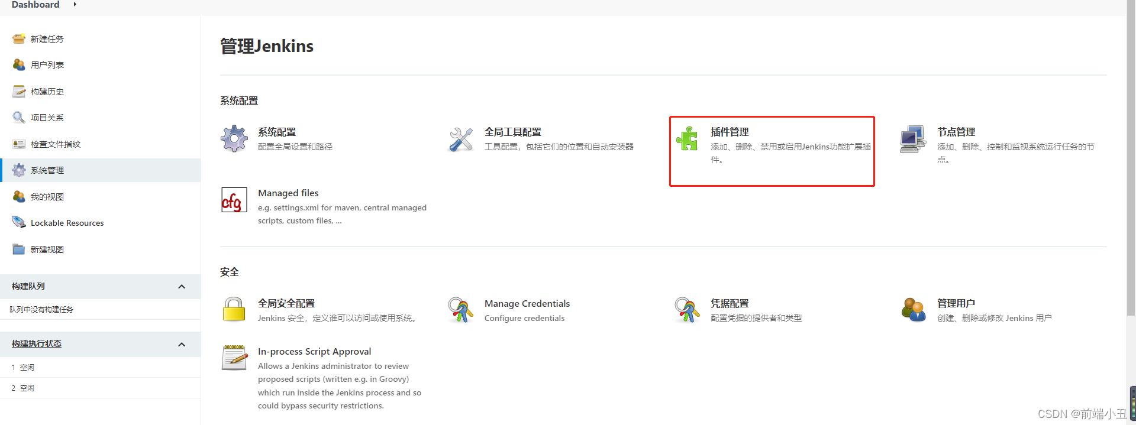Open 用户列表 in the sidebar
Screen dimensions: 1136x425
click(47, 65)
